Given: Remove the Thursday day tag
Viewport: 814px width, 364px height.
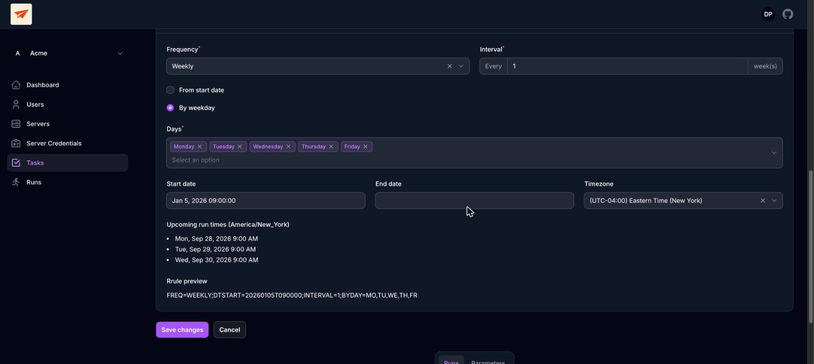Looking at the screenshot, I should (x=331, y=147).
